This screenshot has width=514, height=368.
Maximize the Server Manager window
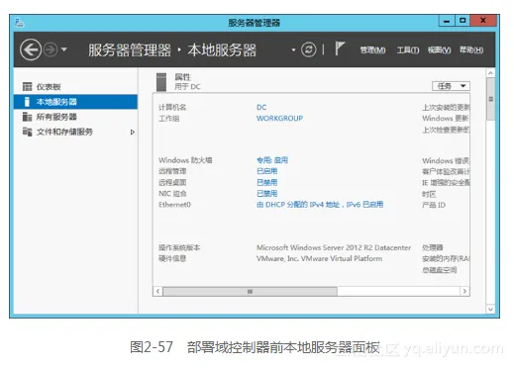click(x=463, y=21)
